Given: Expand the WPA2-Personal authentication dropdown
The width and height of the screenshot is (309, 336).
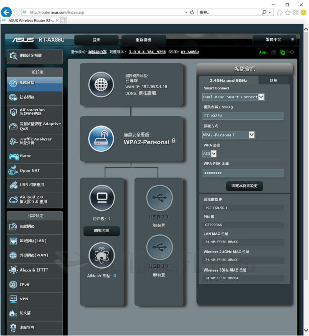Looking at the screenshot, I should pyautogui.click(x=252, y=135).
